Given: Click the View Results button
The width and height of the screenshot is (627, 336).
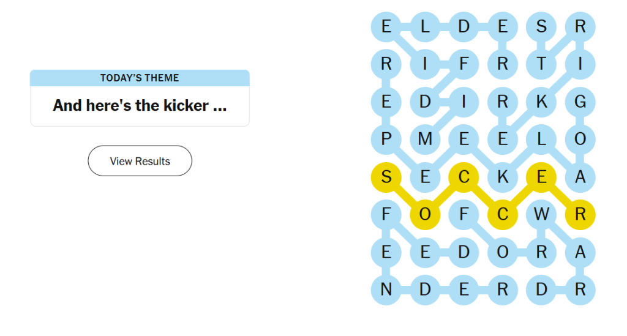Looking at the screenshot, I should [140, 160].
